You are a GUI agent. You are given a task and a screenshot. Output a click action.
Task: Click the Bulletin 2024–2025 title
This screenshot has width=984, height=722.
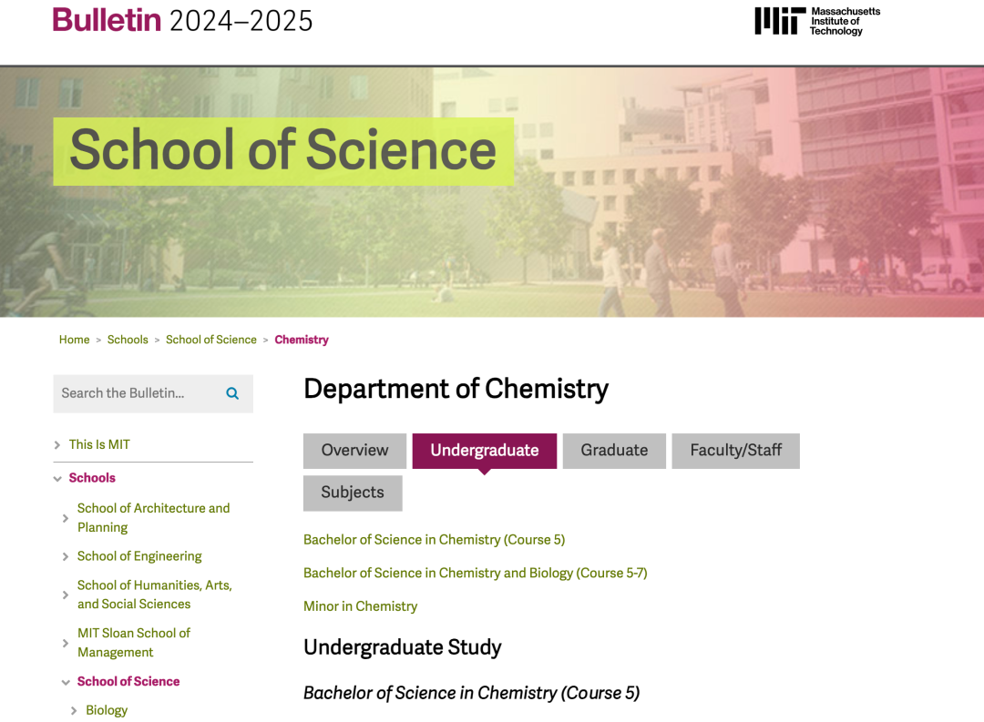[x=182, y=20]
